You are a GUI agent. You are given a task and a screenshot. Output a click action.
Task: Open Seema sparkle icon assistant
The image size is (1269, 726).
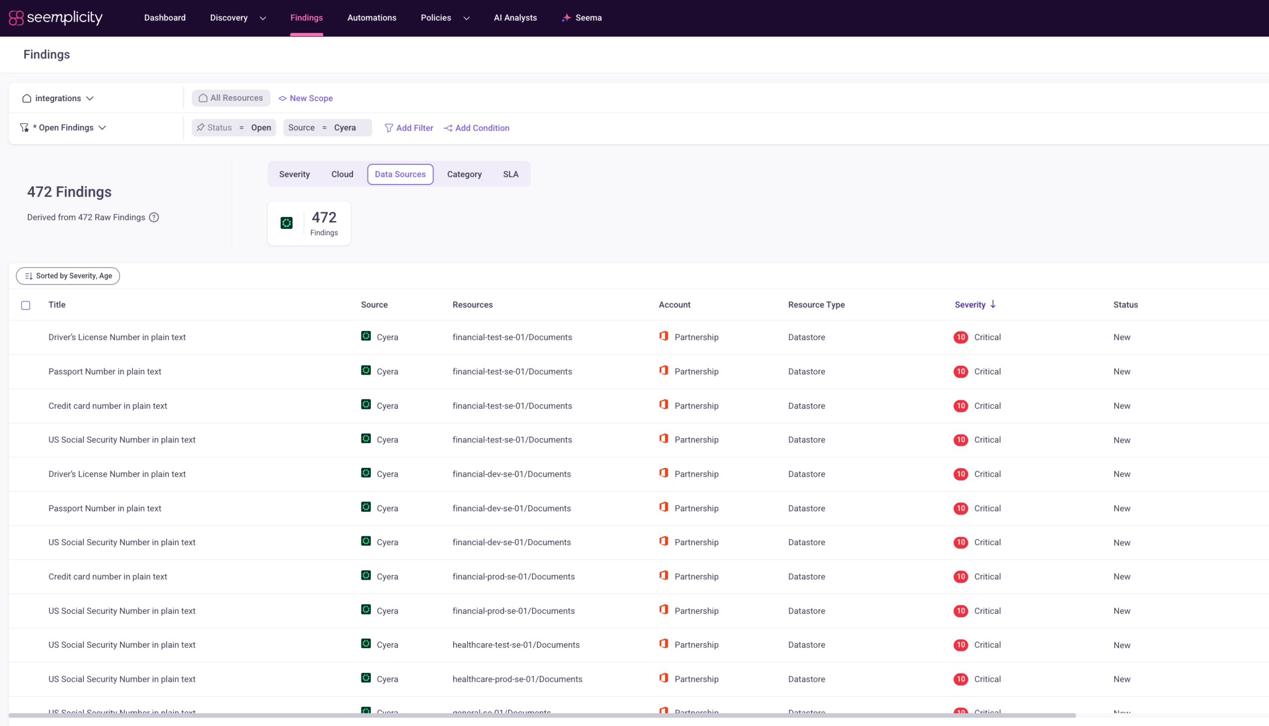tap(566, 18)
